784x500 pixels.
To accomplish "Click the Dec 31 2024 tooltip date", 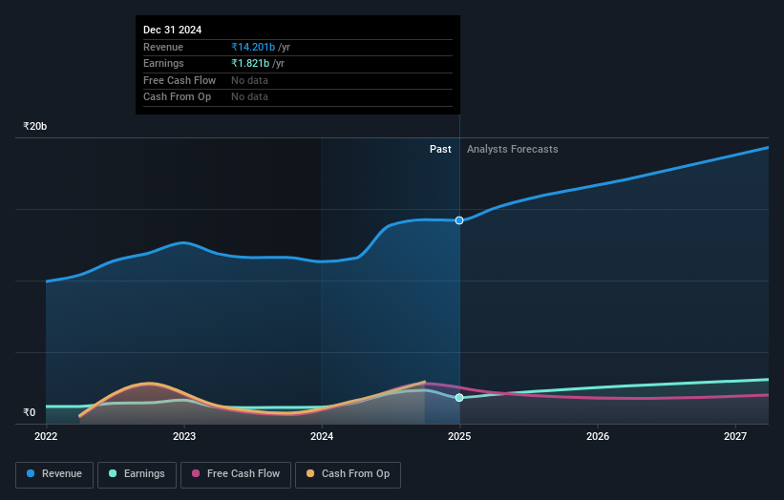I will (x=173, y=30).
